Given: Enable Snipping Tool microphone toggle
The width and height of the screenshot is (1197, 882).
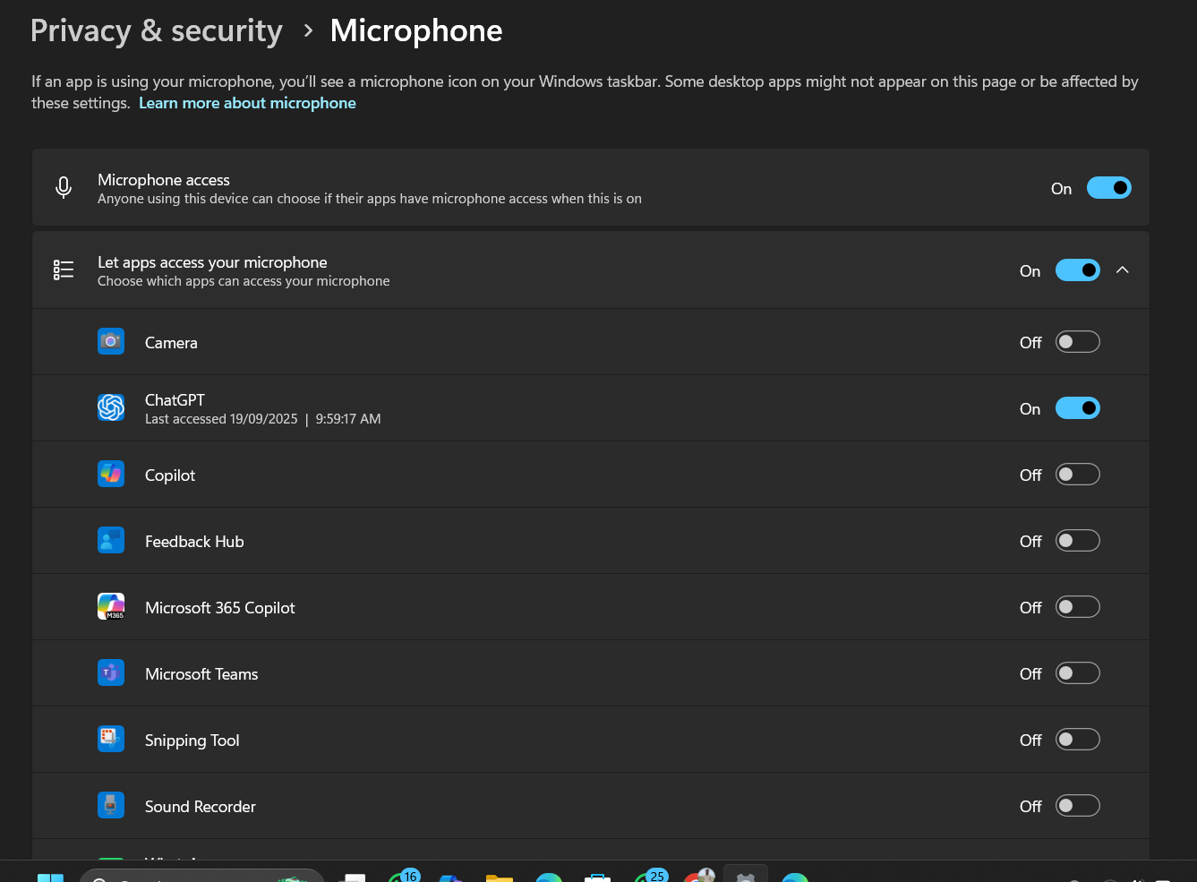Looking at the screenshot, I should [x=1078, y=740].
